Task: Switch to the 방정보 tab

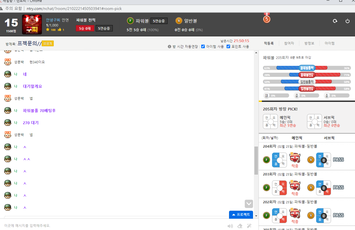Action: (x=310, y=43)
